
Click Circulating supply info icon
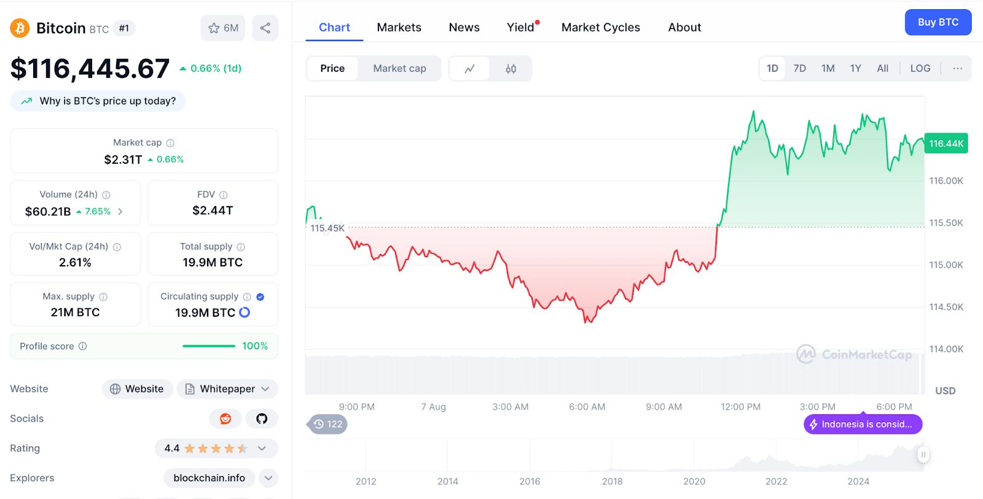247,297
